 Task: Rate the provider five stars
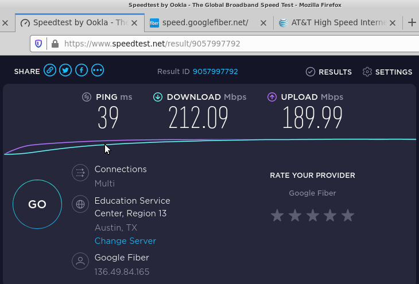click(x=348, y=215)
